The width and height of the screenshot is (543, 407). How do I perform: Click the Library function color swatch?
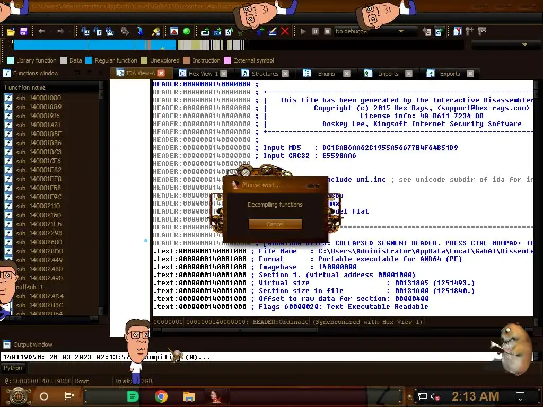pyautogui.click(x=11, y=60)
